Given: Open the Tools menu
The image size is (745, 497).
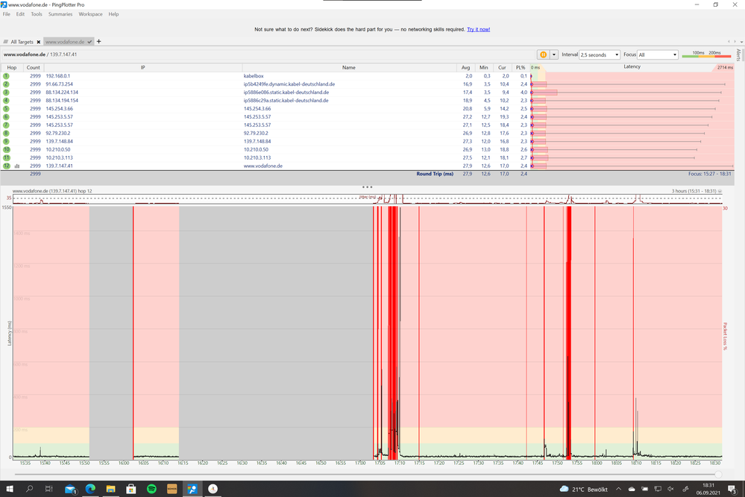Looking at the screenshot, I should click(x=36, y=13).
